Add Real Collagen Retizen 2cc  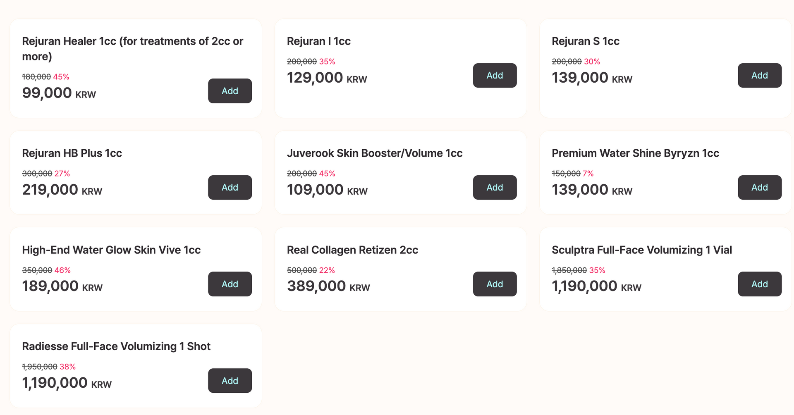click(x=495, y=284)
